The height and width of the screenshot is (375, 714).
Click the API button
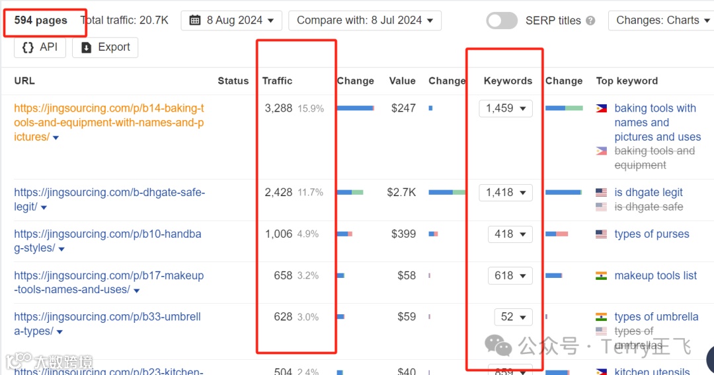[40, 48]
